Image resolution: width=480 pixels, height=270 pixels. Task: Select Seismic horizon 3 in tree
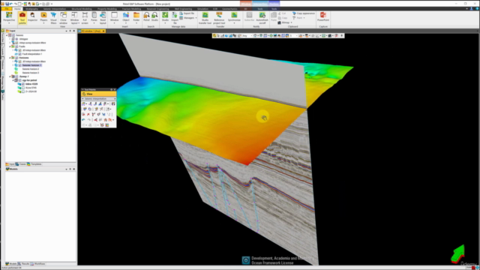[x=31, y=73]
